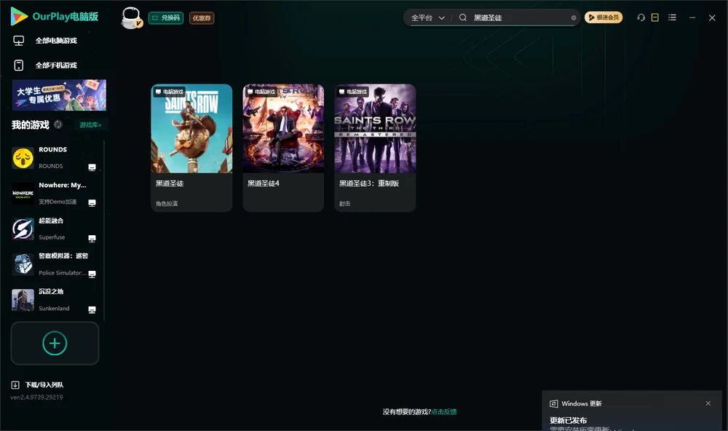Viewport: 728px width, 431px height.
Task: Select ROUNDS in my games list
Action: (55, 158)
